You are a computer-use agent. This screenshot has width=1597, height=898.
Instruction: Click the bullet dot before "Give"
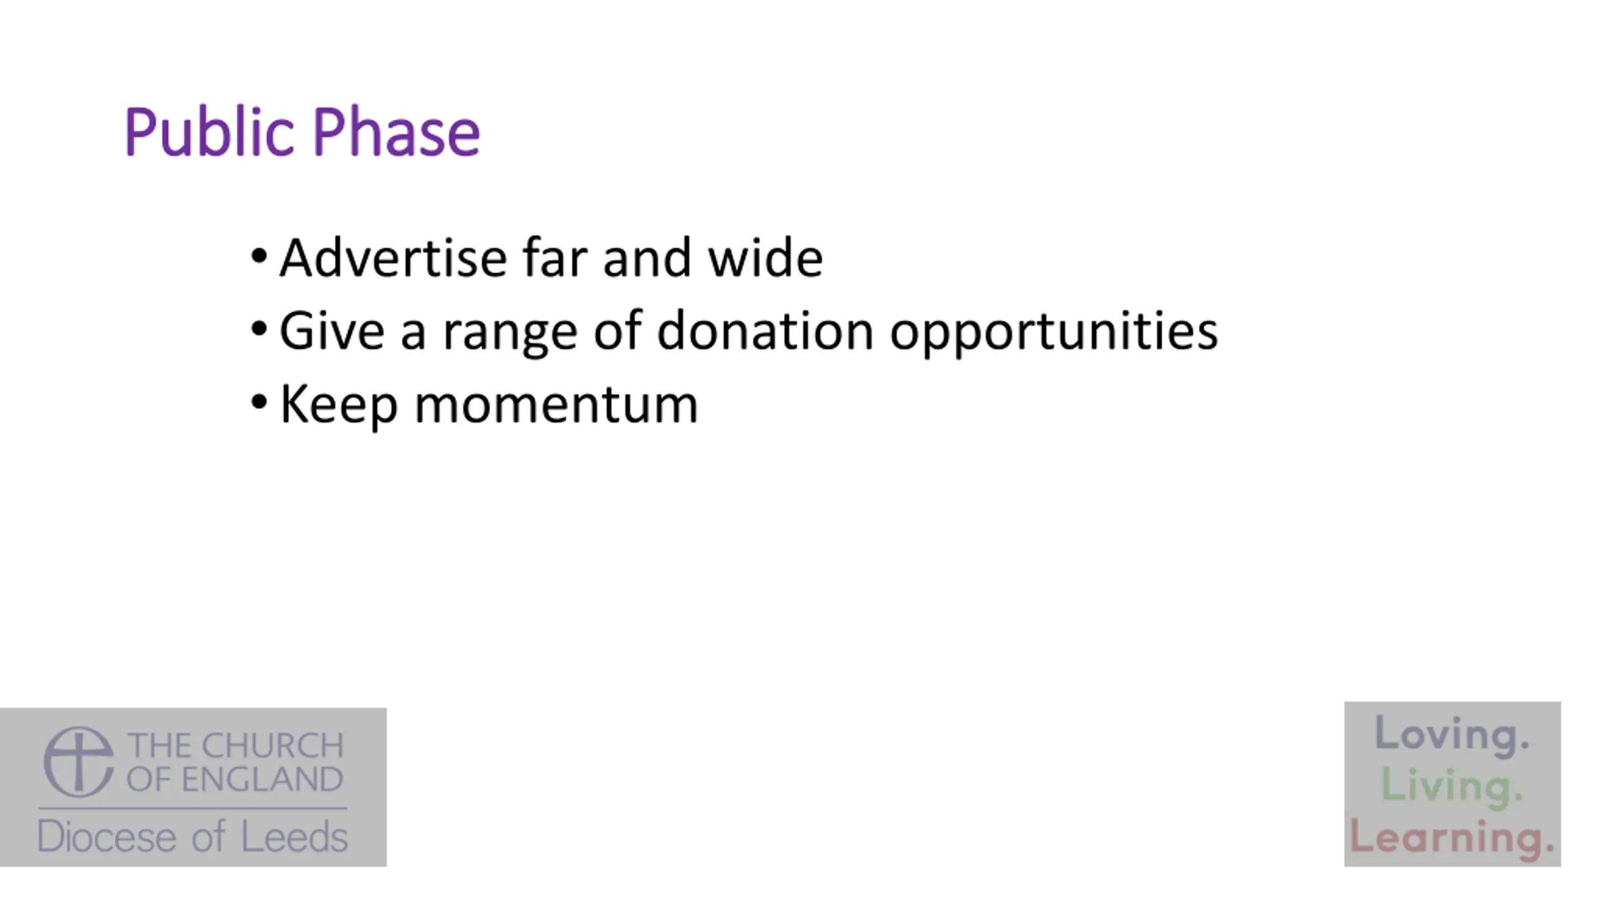point(259,329)
